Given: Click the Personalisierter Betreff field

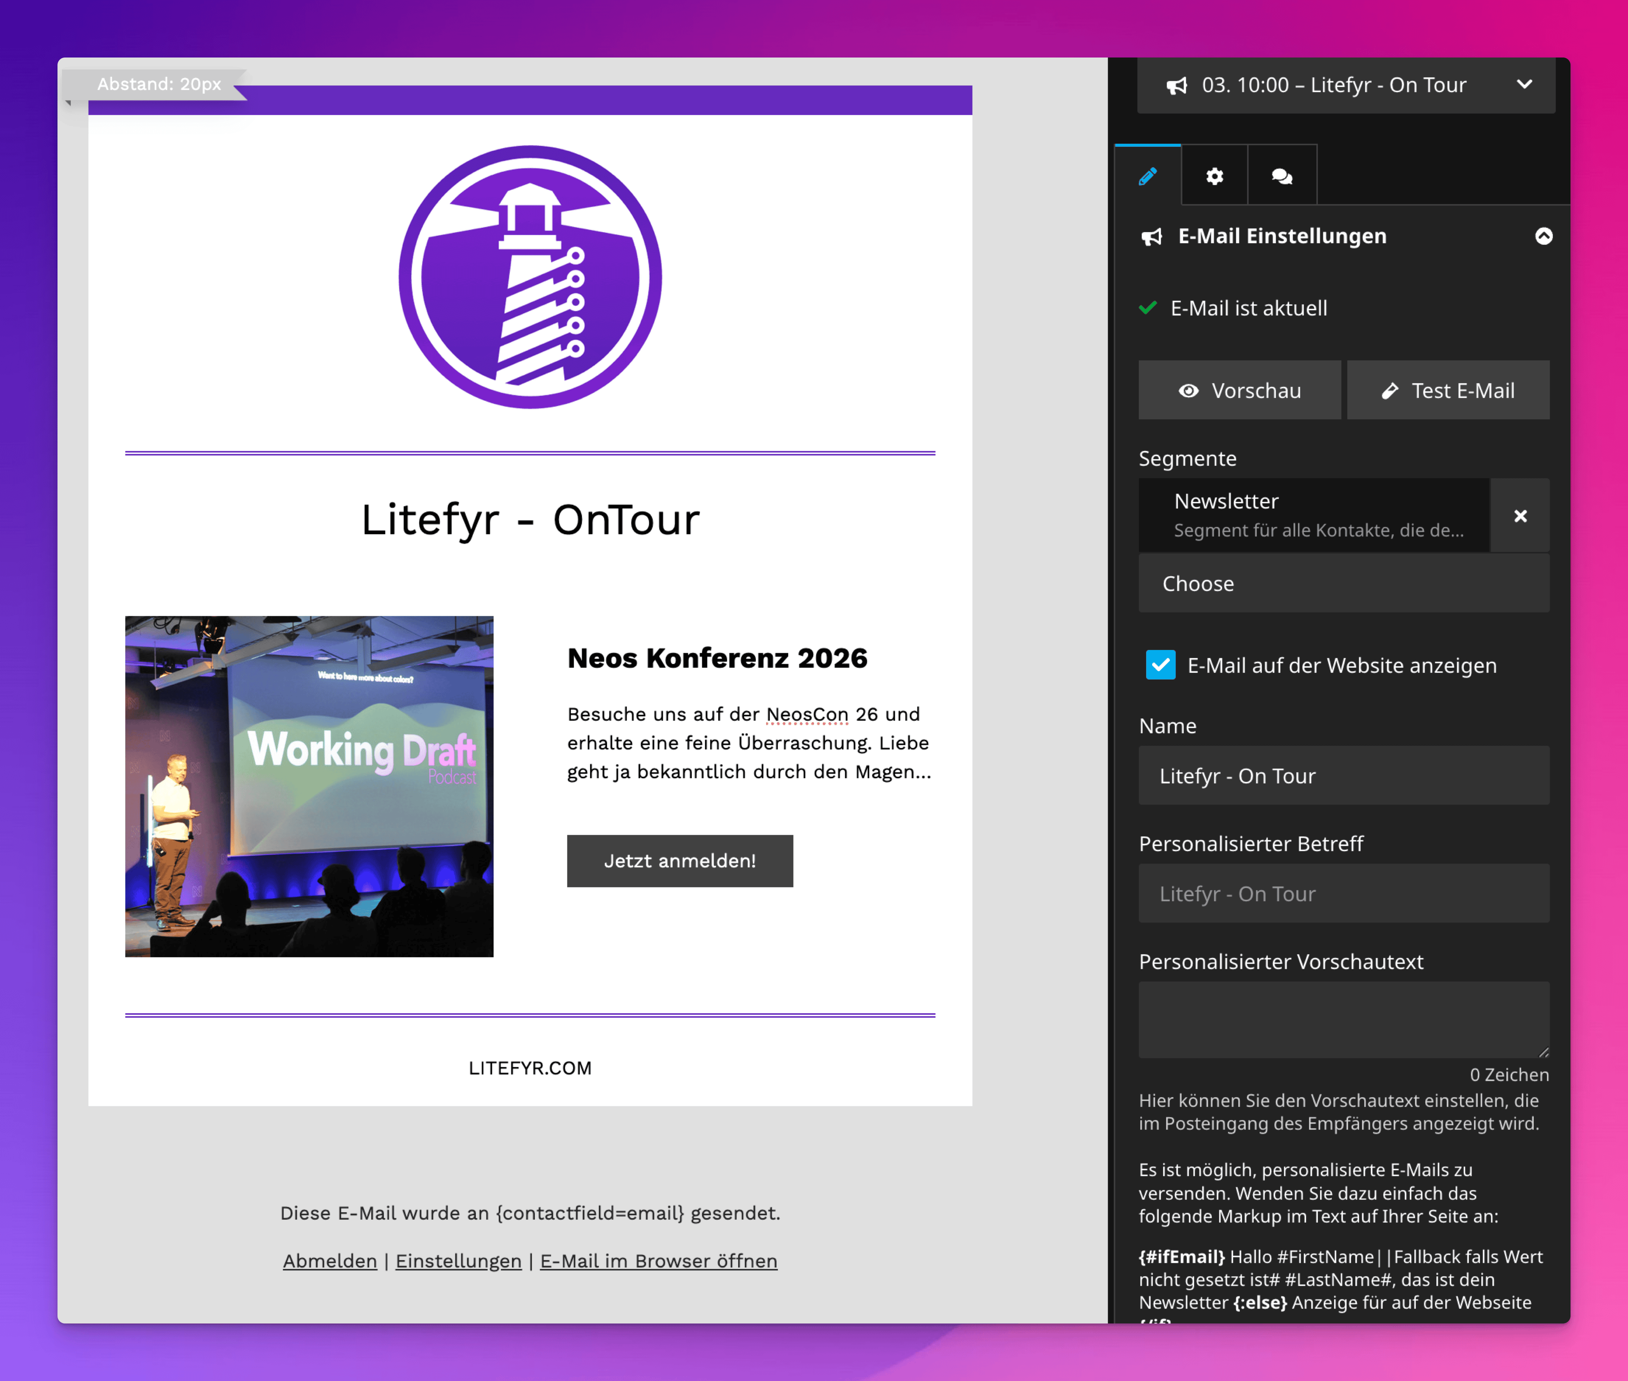Looking at the screenshot, I should [1343, 893].
